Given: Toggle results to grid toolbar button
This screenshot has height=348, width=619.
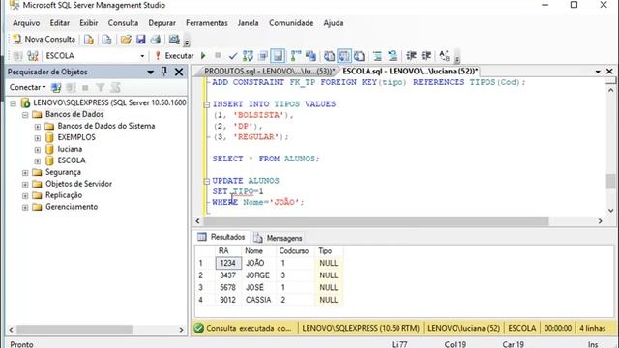Looking at the screenshot, I should [x=344, y=56].
